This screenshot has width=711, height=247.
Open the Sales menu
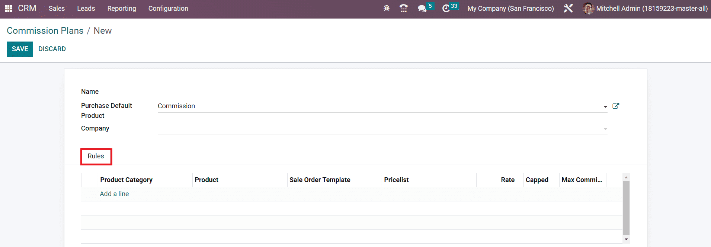point(57,9)
